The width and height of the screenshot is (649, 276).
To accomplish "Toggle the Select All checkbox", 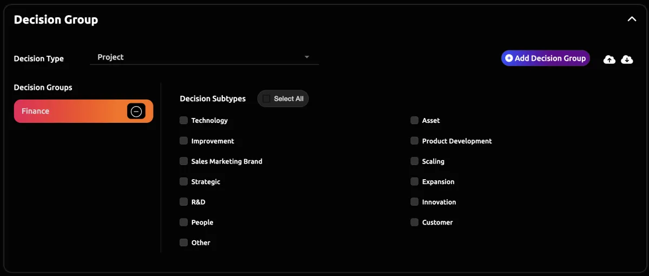I will (x=266, y=98).
